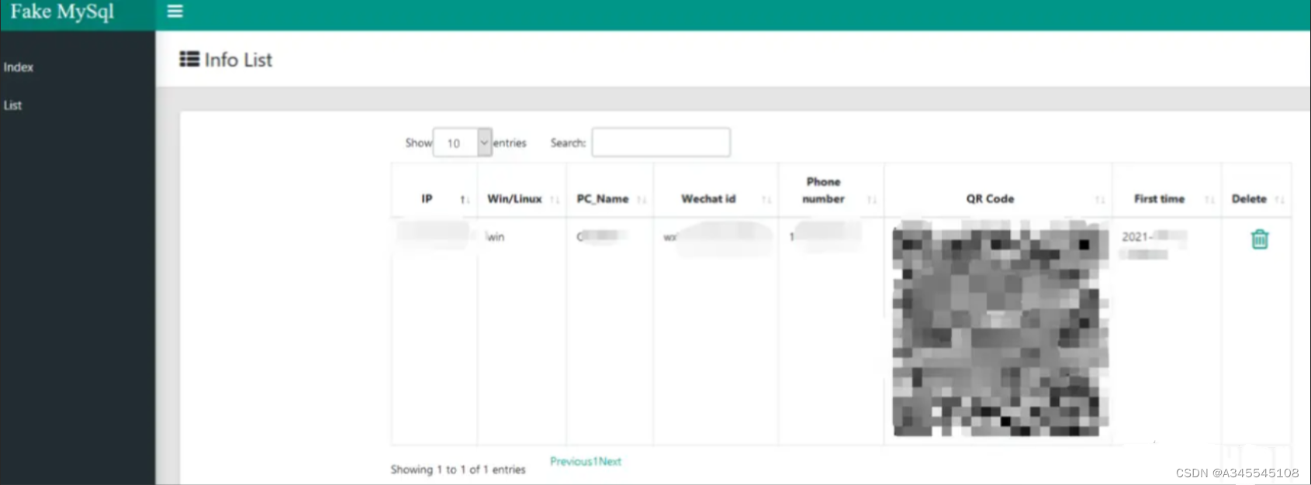Delete the entry with trash icon
The image size is (1311, 485).
pyautogui.click(x=1260, y=239)
